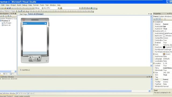
Task: Click the Skin property value True
Action: (x=165, y=75)
